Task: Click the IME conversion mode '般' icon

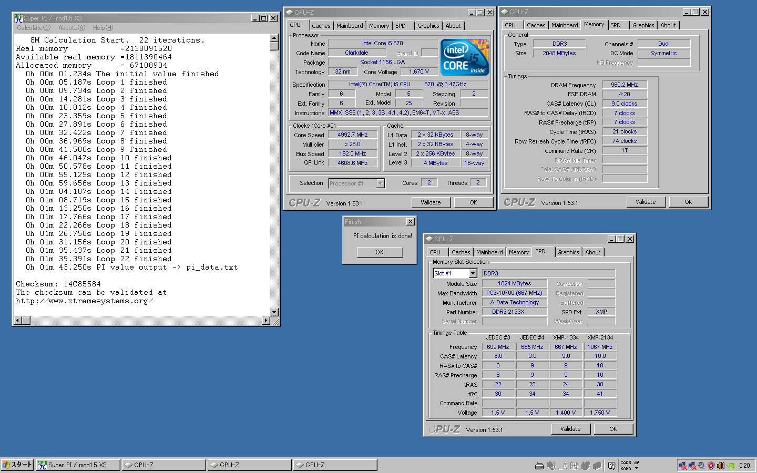Action: pos(574,465)
